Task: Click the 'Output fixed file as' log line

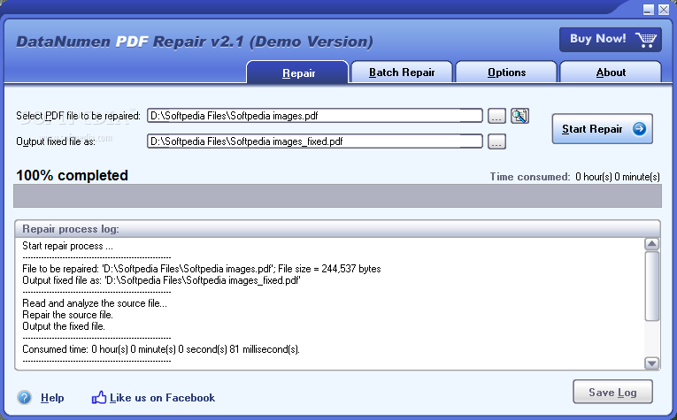Action: click(161, 280)
